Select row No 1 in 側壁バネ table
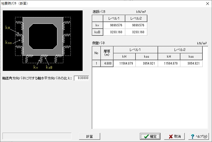 pos(96,63)
